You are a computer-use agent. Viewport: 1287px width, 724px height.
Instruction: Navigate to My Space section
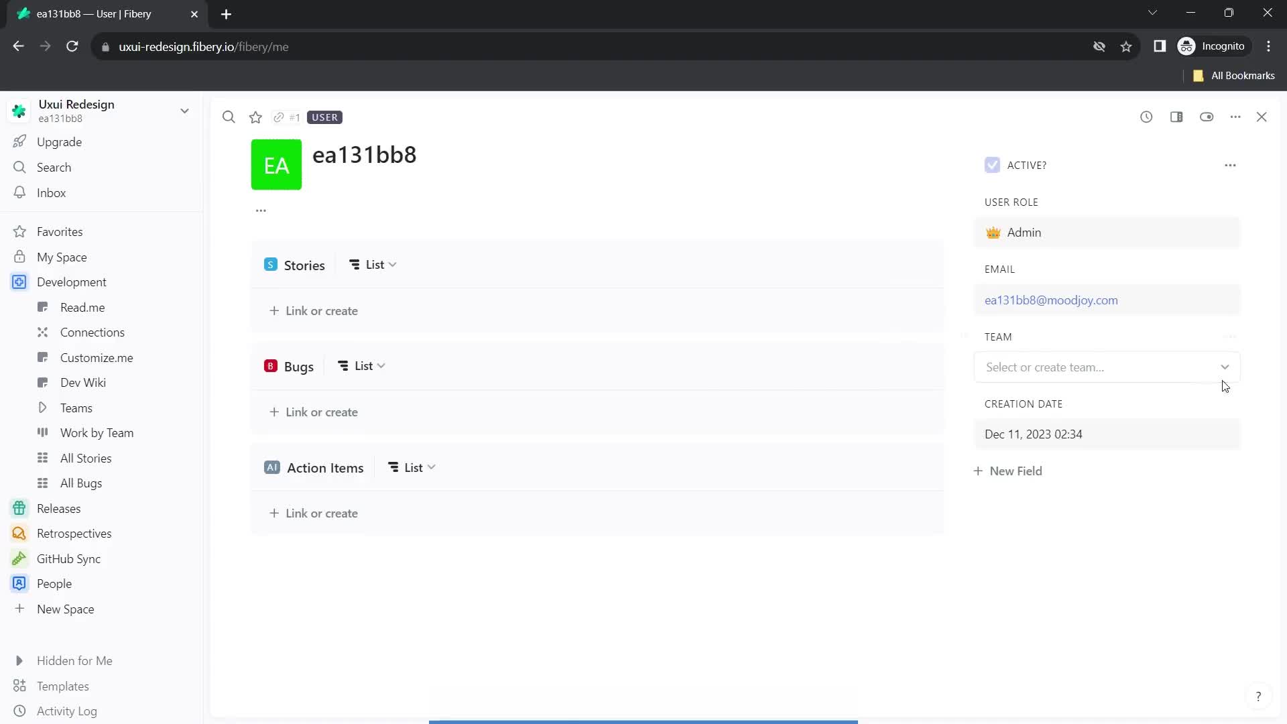pyautogui.click(x=62, y=256)
